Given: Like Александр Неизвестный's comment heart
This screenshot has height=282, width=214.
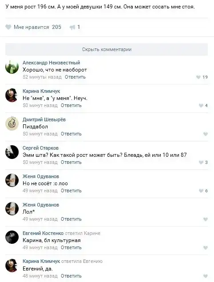Looking at the screenshot, I should tap(198, 77).
